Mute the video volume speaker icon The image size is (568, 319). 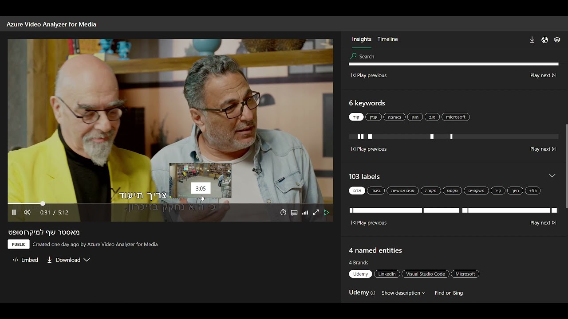tap(27, 213)
